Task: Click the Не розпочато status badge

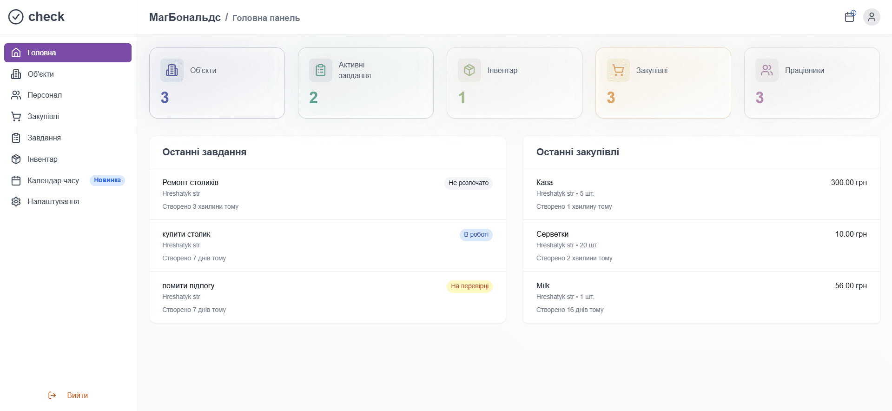Action: [x=469, y=183]
